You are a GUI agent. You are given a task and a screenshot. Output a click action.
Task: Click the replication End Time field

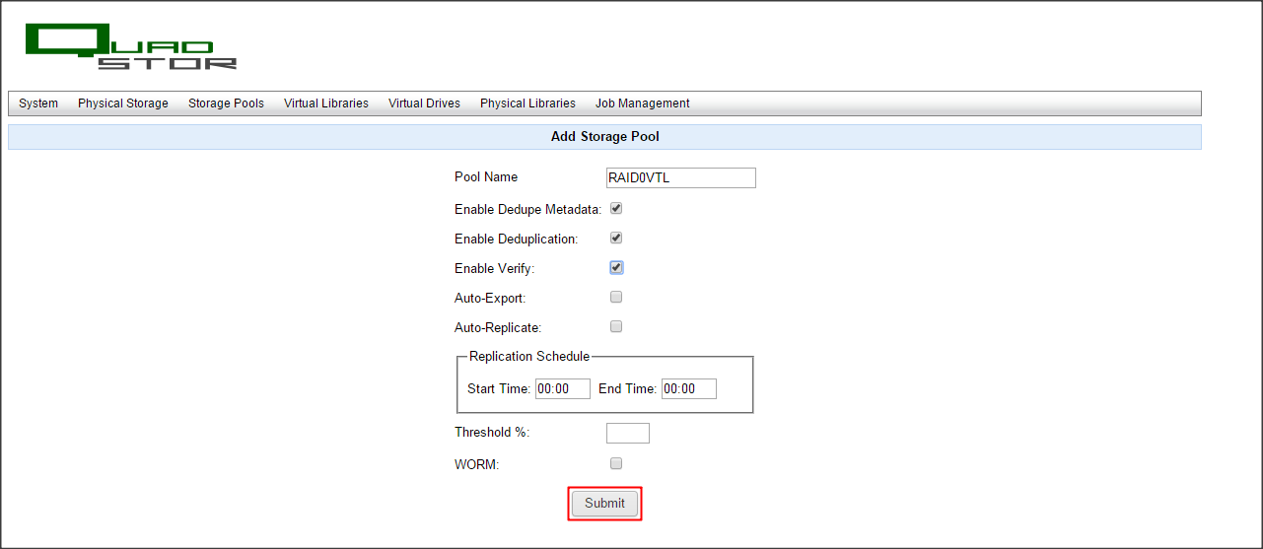coord(688,389)
